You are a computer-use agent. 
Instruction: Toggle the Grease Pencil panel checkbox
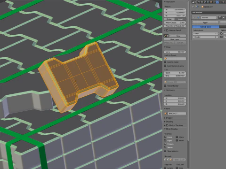click(x=167, y=30)
